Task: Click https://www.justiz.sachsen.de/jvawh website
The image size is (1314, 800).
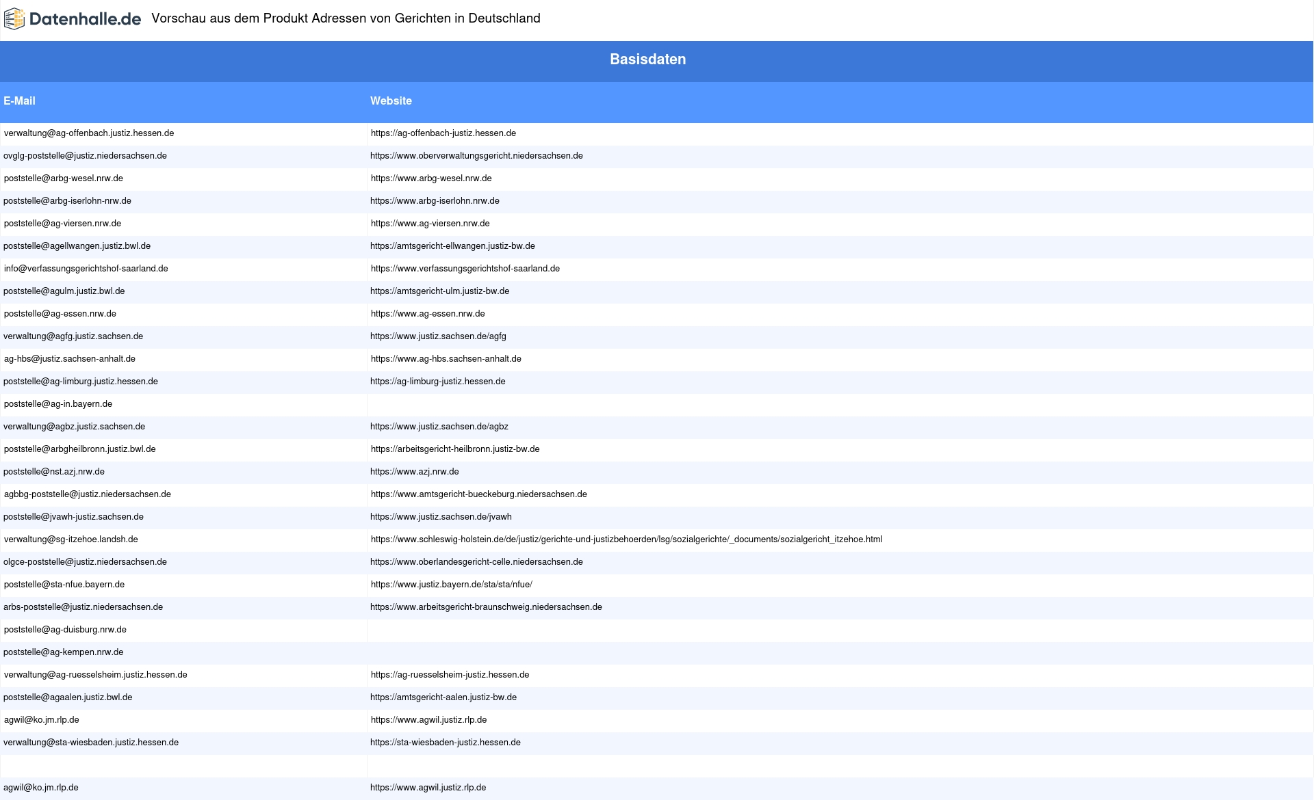Action: [x=441, y=517]
